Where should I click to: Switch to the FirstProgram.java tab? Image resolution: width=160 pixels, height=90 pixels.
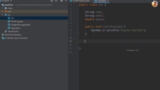[81, 1]
